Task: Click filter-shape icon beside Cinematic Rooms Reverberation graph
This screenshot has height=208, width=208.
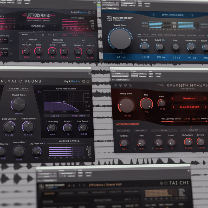Action: [39, 92]
